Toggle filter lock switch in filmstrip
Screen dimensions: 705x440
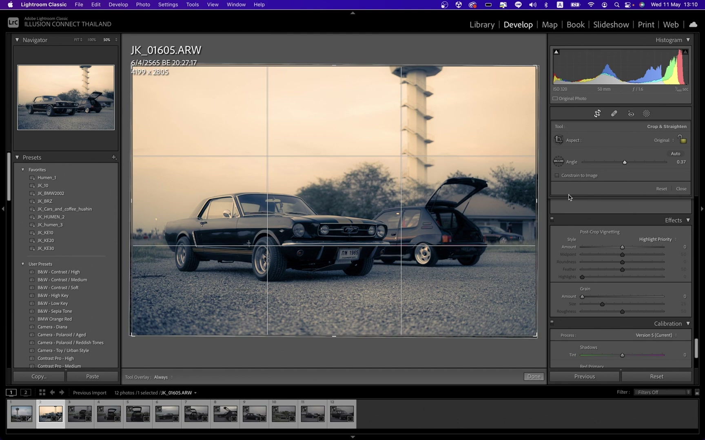(x=697, y=392)
